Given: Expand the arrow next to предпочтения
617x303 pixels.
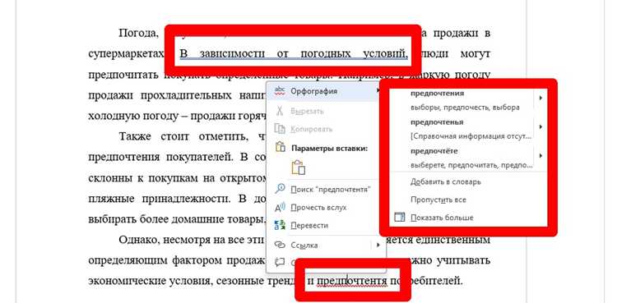Looking at the screenshot, I should coord(540,98).
